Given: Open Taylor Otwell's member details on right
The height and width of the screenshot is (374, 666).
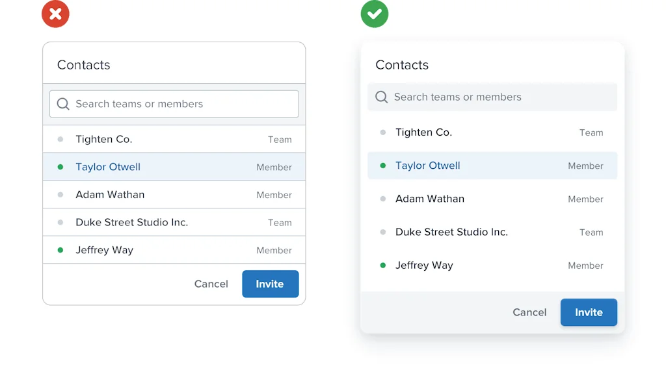Looking at the screenshot, I should click(x=427, y=165).
